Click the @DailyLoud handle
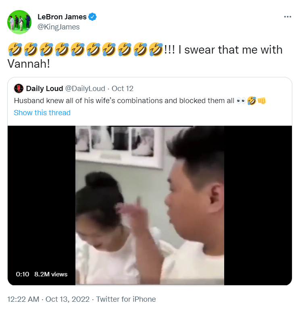Screen dimensions: 300x311 pos(85,89)
